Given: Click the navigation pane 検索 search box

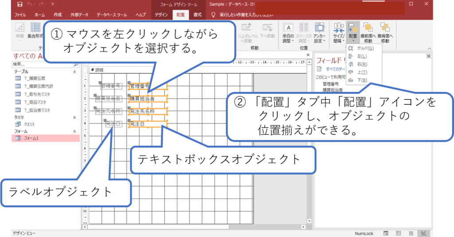Looking at the screenshot, I should point(43,65).
